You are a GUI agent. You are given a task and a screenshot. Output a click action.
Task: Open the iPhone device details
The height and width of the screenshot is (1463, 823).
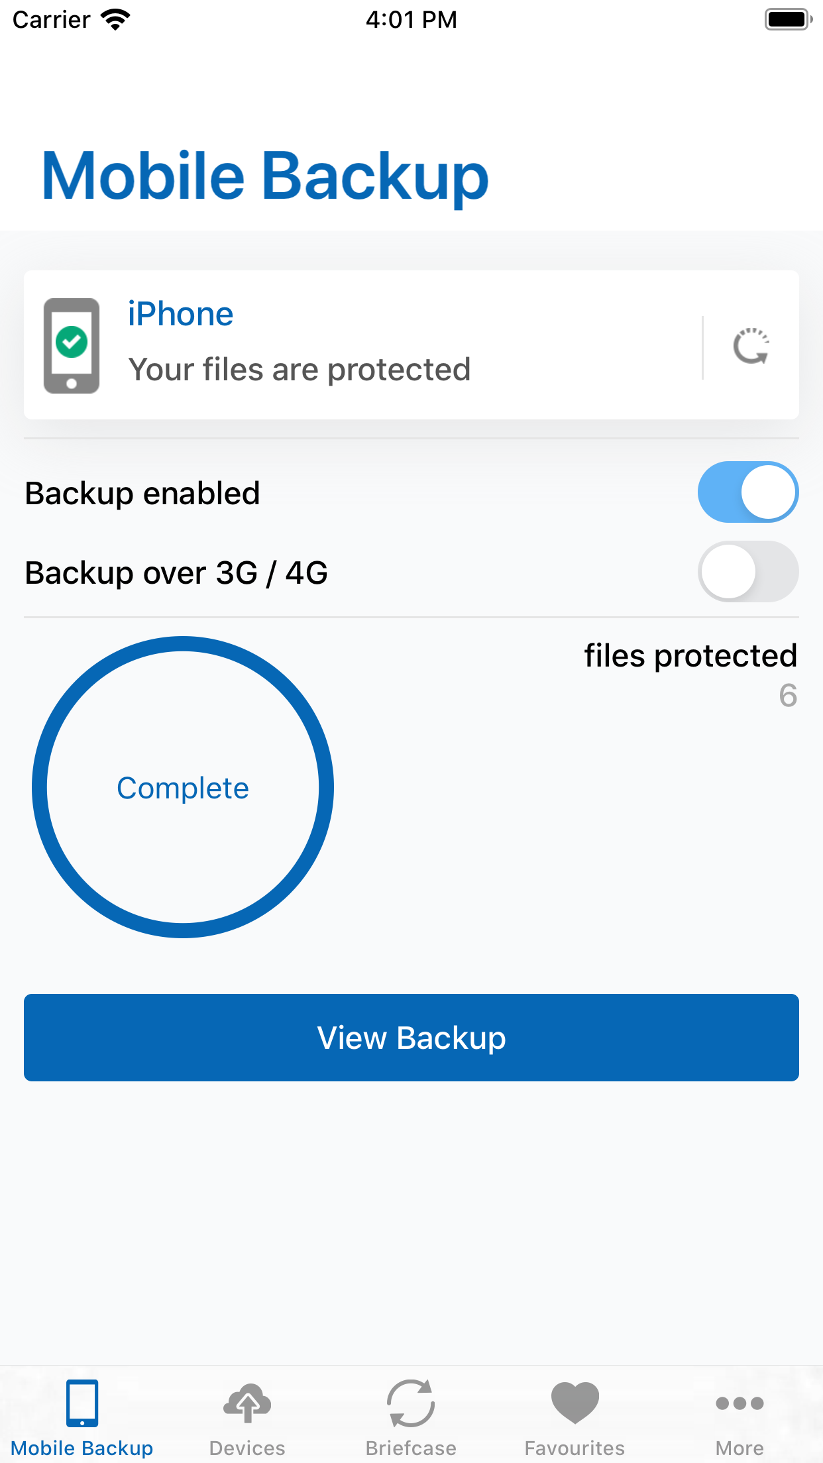click(180, 313)
